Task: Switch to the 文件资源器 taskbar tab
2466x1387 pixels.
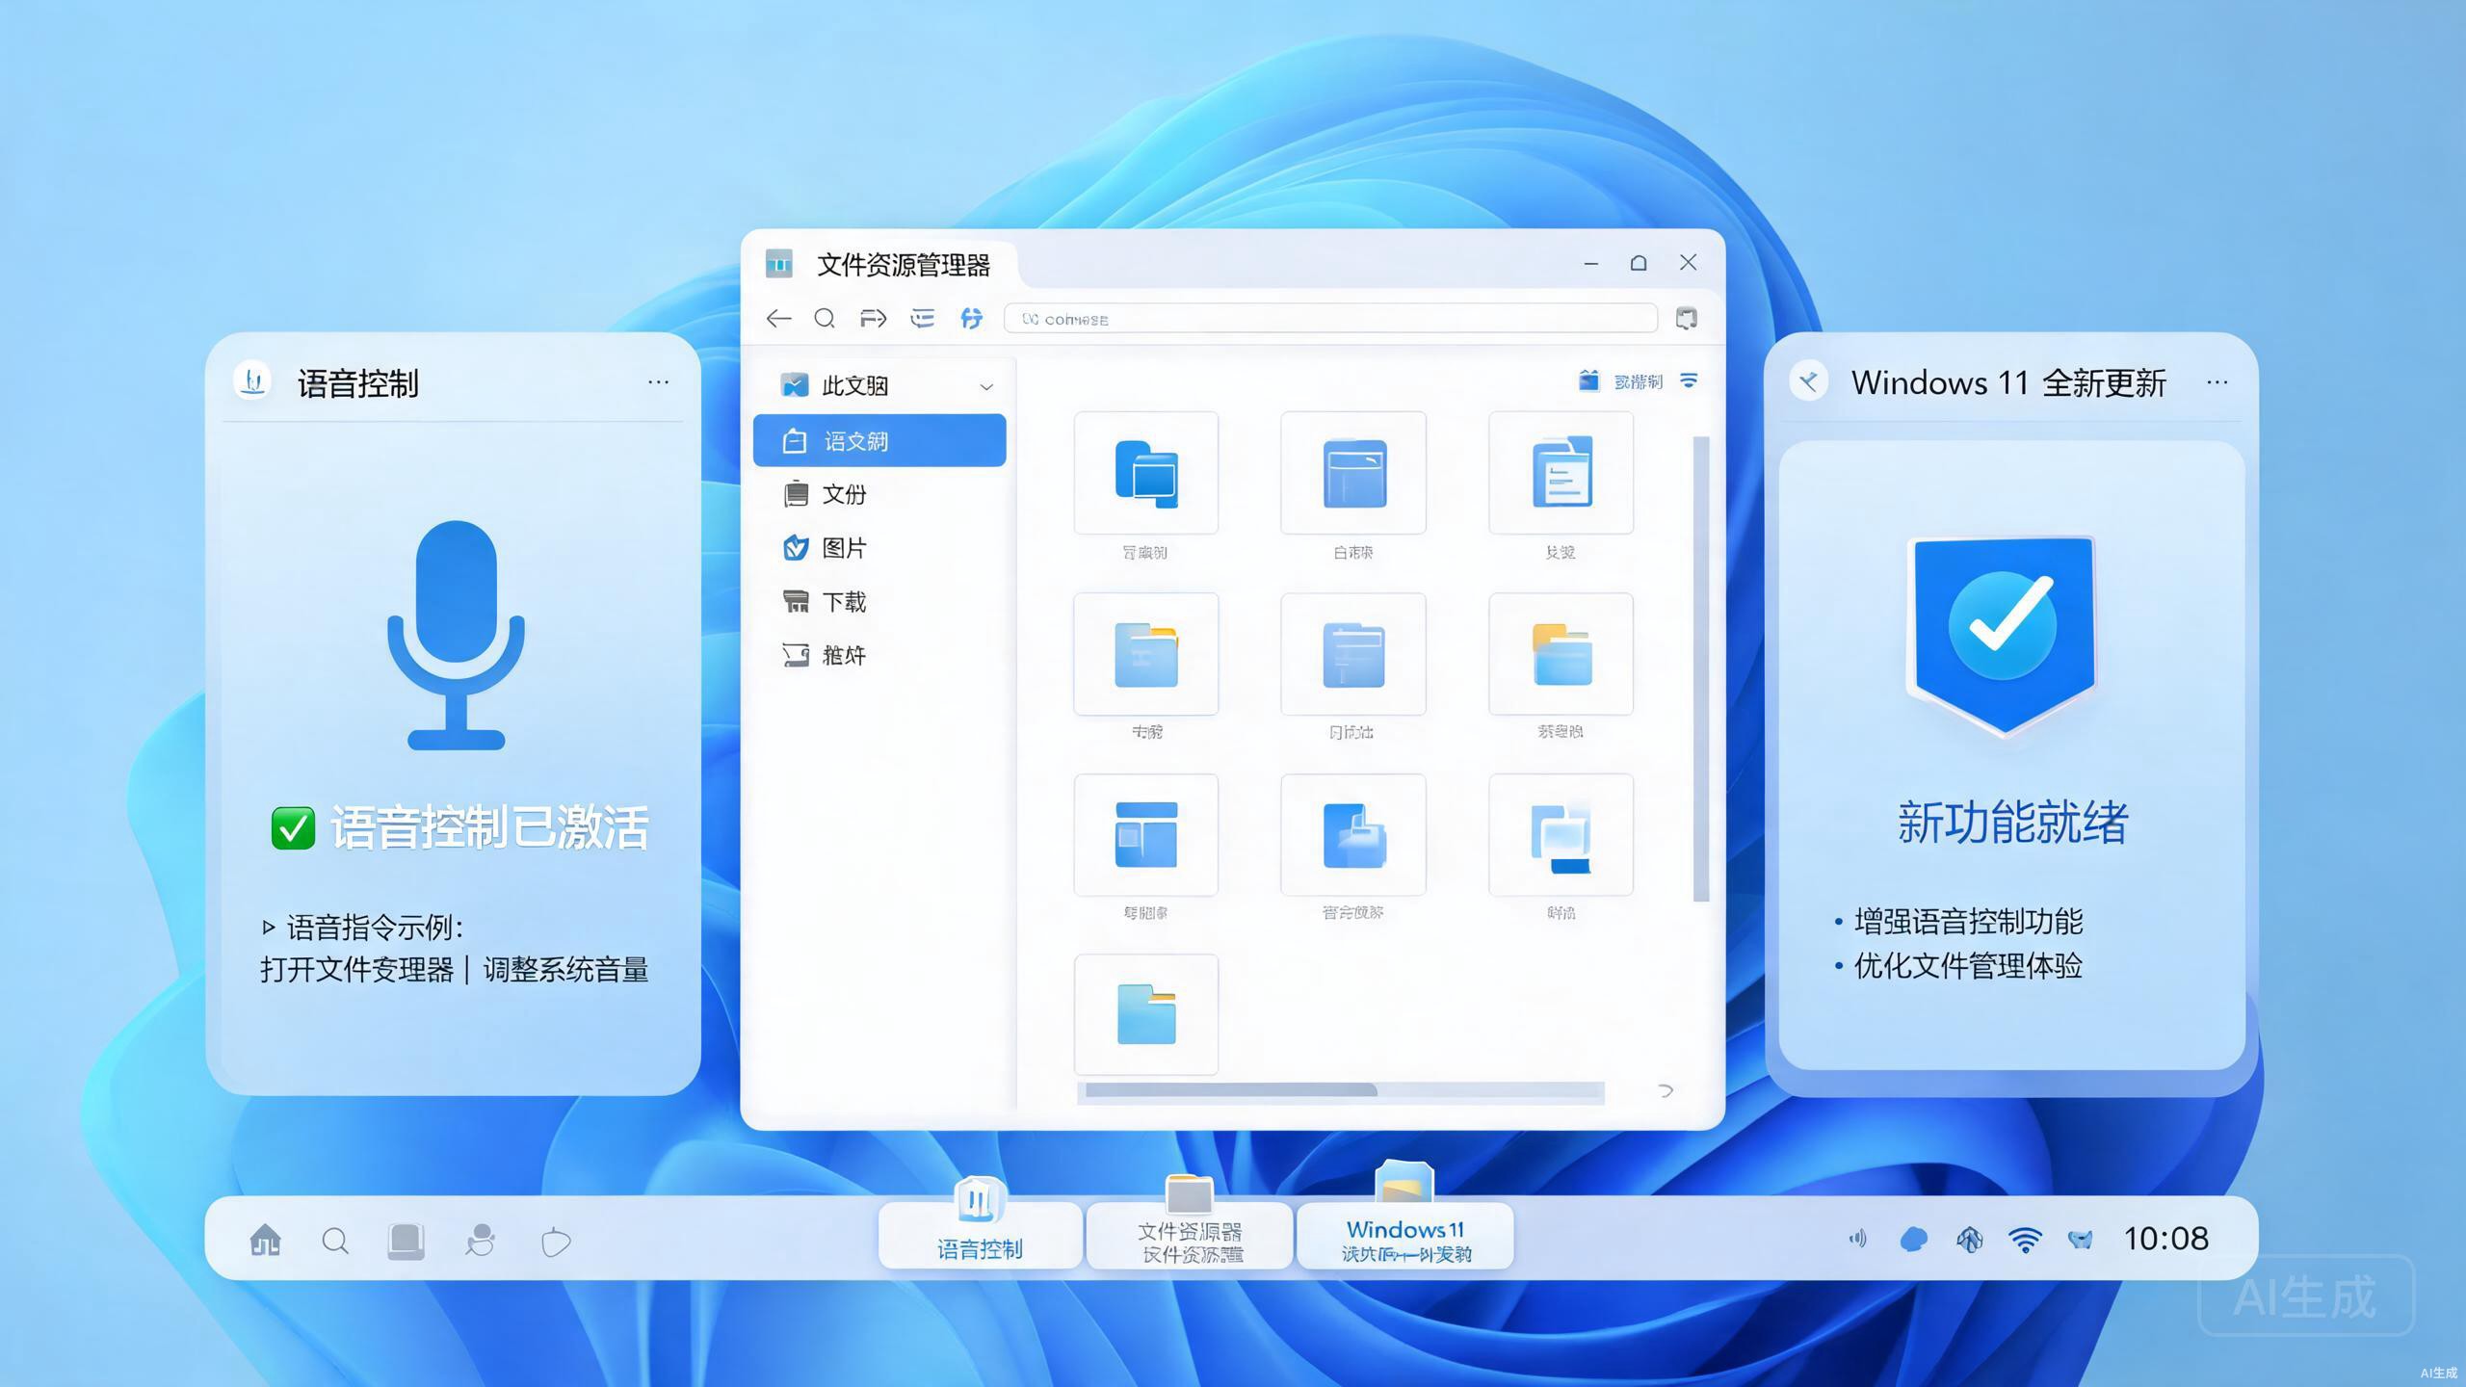Action: [x=1190, y=1236]
